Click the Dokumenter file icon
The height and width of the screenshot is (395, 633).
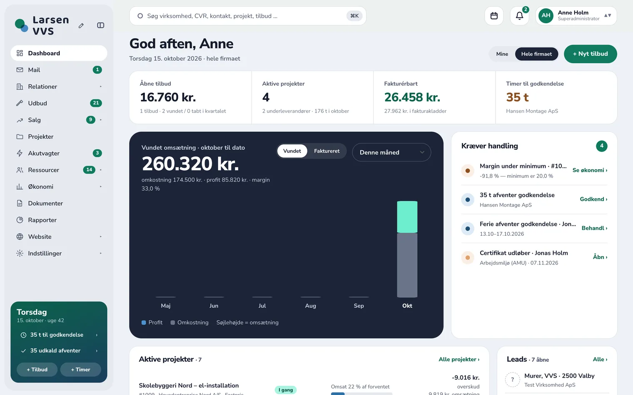(20, 203)
